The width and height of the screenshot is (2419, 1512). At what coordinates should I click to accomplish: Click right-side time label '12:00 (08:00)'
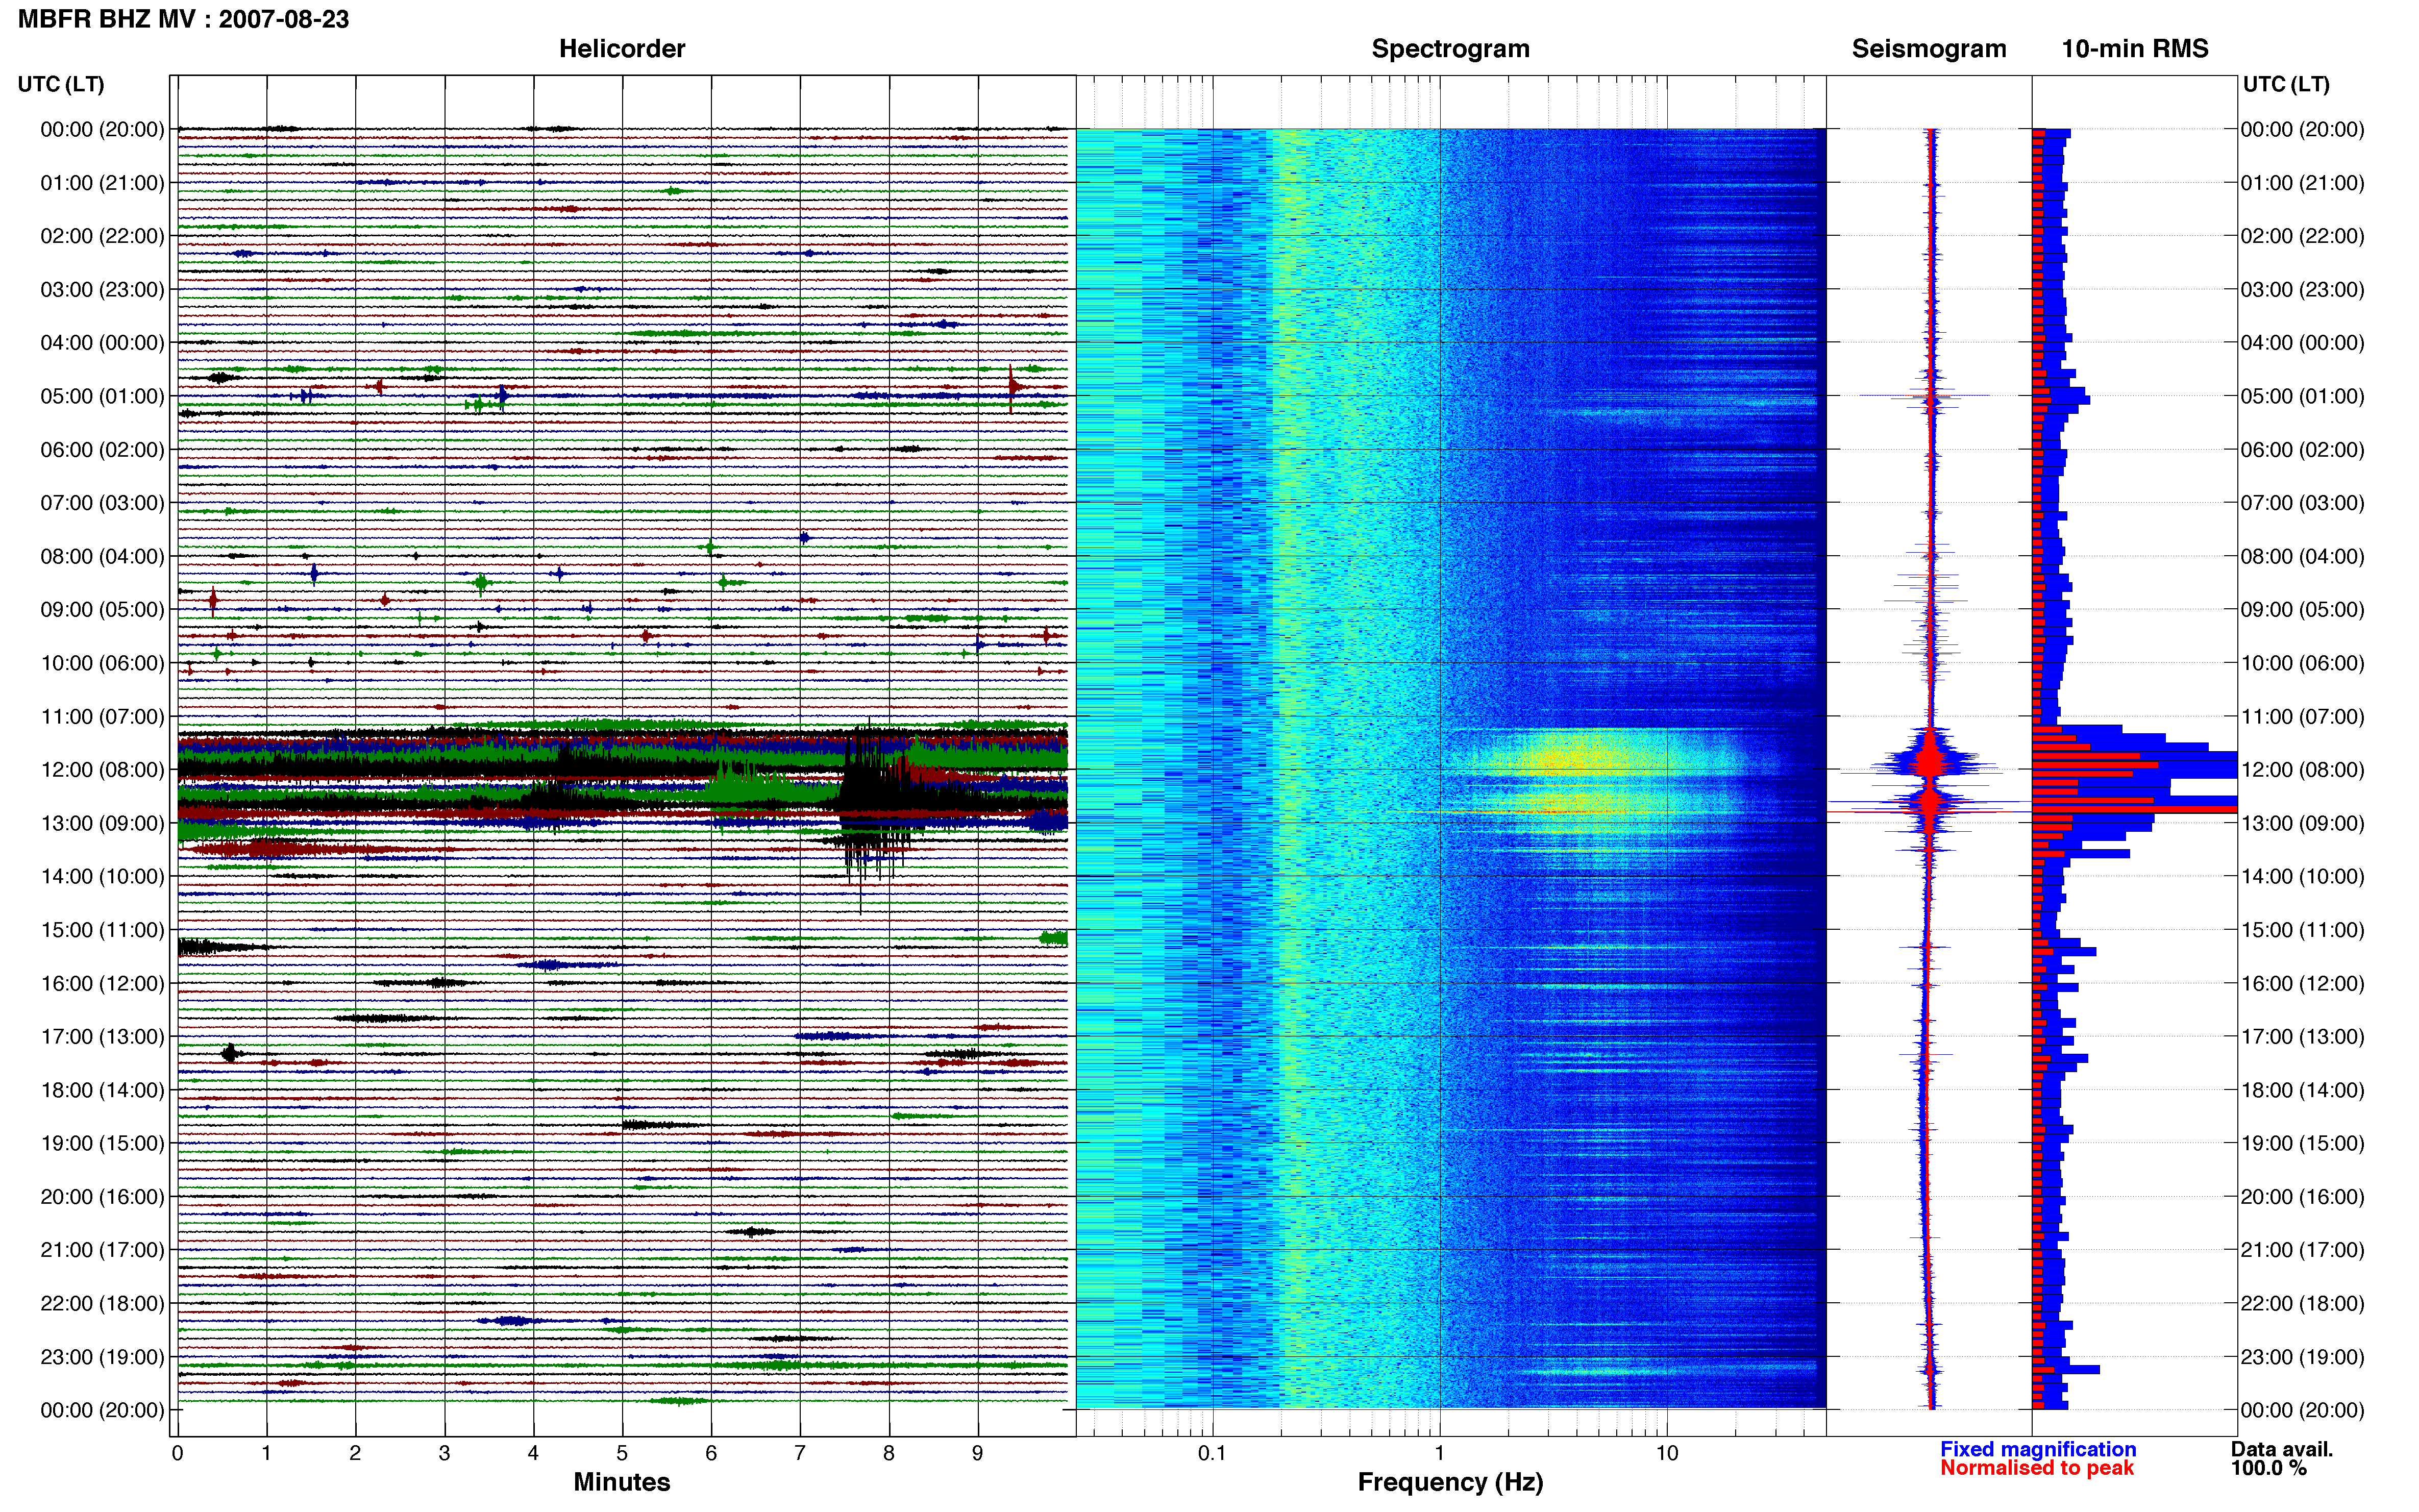[x=2302, y=770]
